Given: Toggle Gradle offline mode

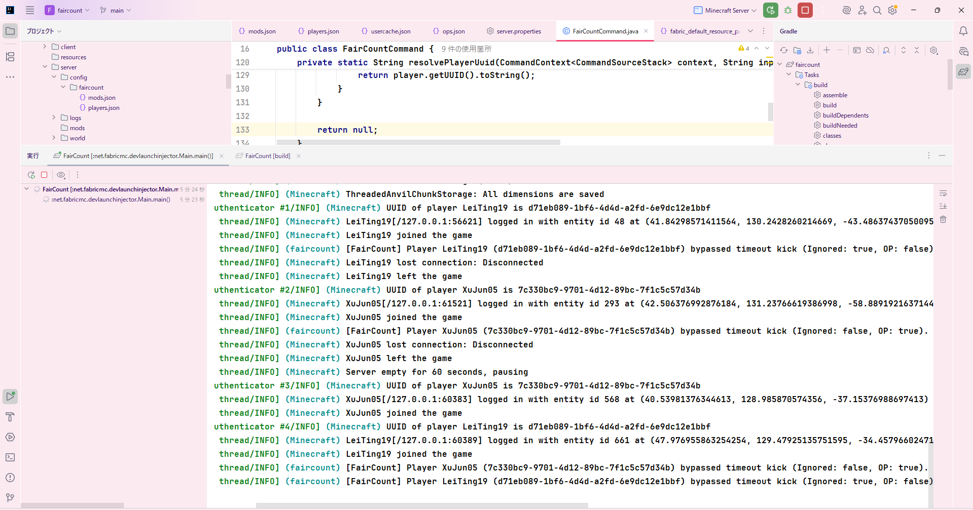Looking at the screenshot, I should [870, 50].
